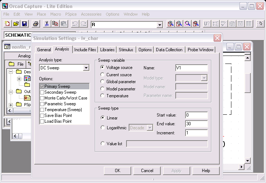Select Temperature as the sweep variable
Viewport: 266px width, 183px height.
[x=102, y=95]
